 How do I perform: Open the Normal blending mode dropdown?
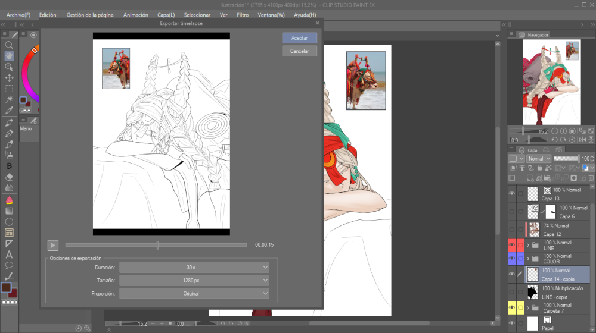(x=539, y=159)
